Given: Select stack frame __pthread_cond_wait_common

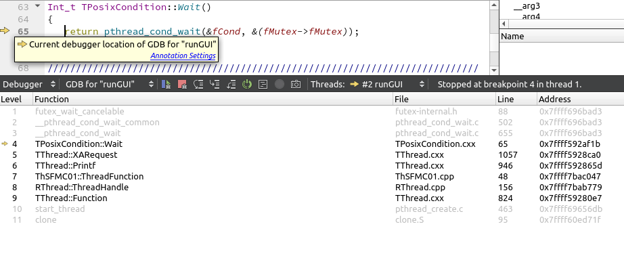Looking at the screenshot, I should click(97, 123).
